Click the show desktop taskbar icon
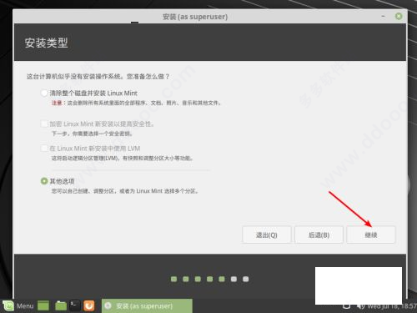Image resolution: width=417 pixels, height=313 pixels. (x=43, y=305)
